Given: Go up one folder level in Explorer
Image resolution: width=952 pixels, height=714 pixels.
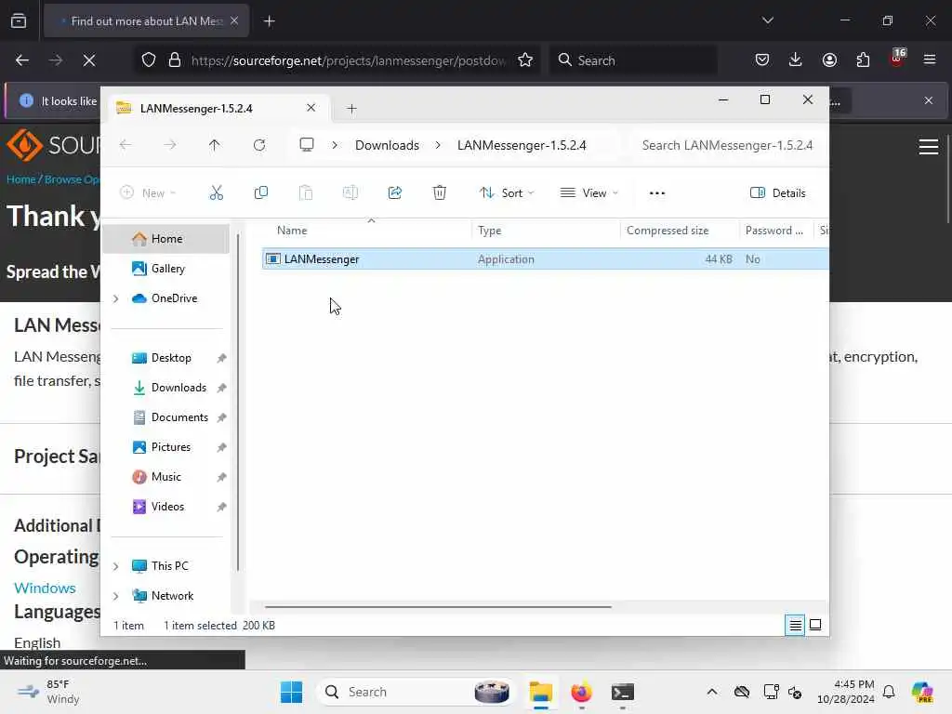Looking at the screenshot, I should click(x=215, y=145).
